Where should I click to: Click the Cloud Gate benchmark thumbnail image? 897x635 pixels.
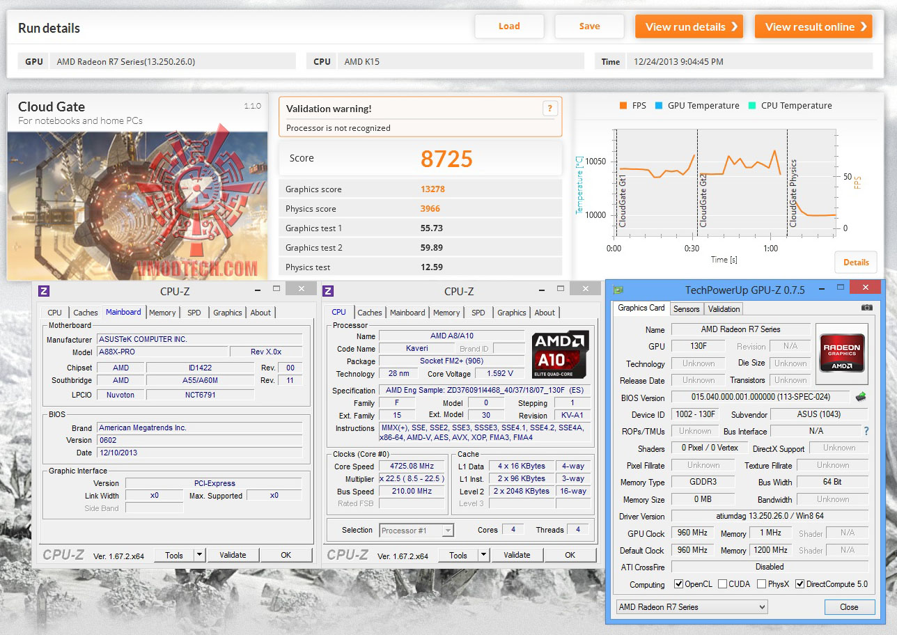pos(137,205)
